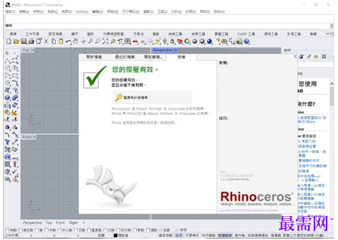338x240 pixels.
Task: Toggle 智慧軌跡 (SmartTrack) in status bar
Action: (x=225, y=235)
